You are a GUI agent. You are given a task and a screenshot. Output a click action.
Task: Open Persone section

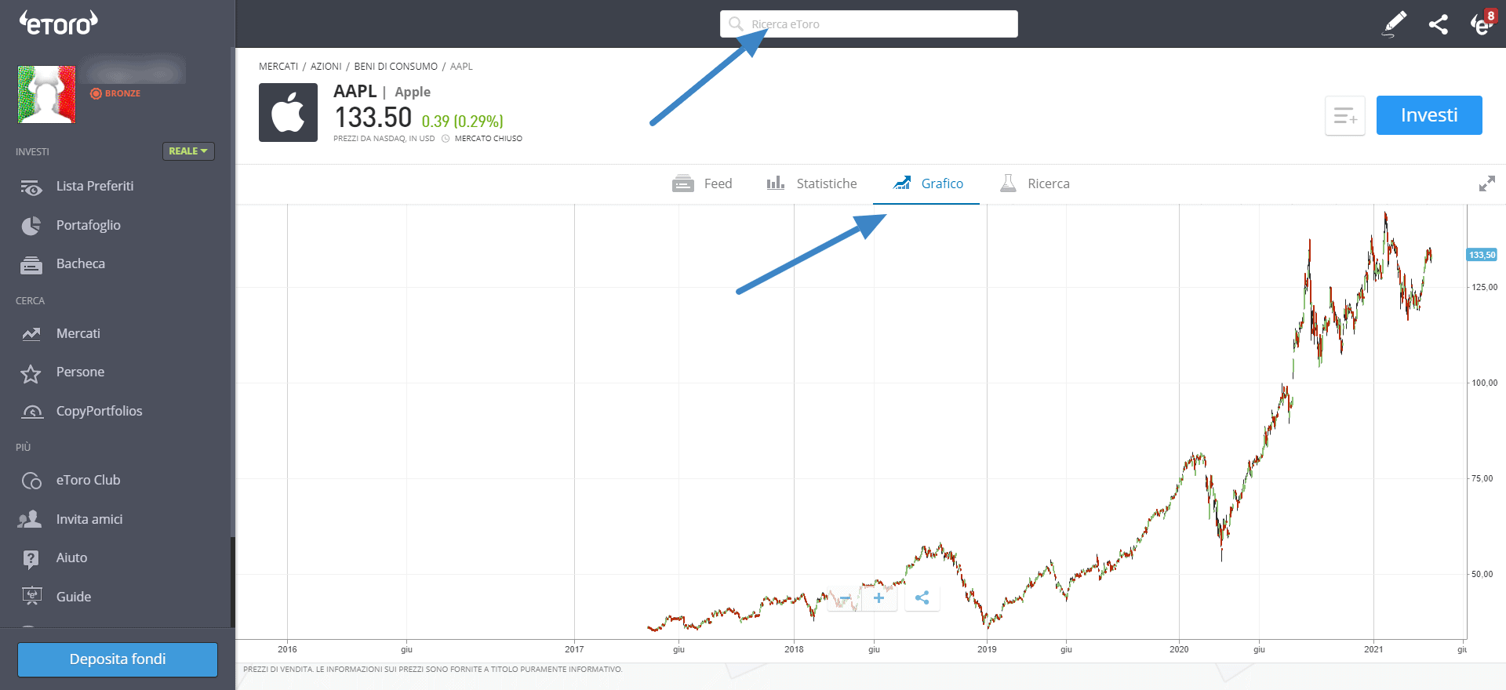(x=80, y=372)
